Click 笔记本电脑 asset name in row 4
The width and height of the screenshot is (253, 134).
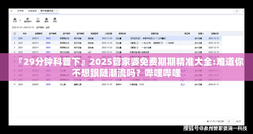coord(66,52)
